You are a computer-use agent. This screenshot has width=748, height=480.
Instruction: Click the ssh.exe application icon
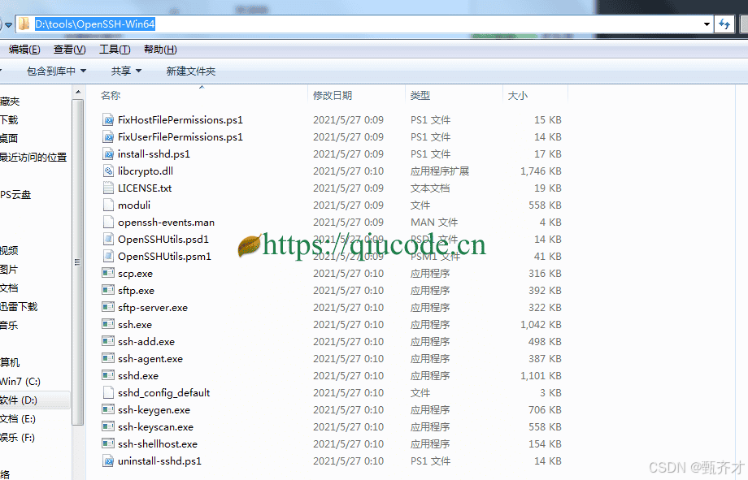pyautogui.click(x=108, y=325)
